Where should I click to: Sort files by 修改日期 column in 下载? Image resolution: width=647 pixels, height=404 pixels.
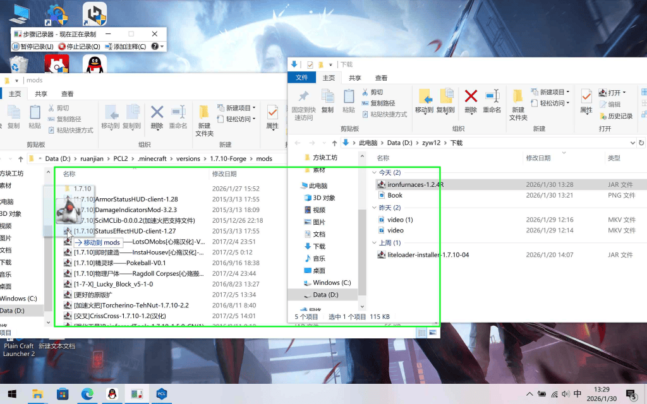tap(538, 157)
